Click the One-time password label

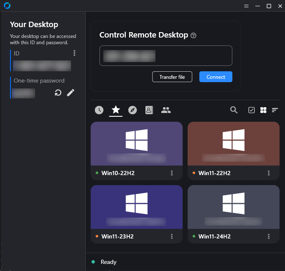(39, 80)
